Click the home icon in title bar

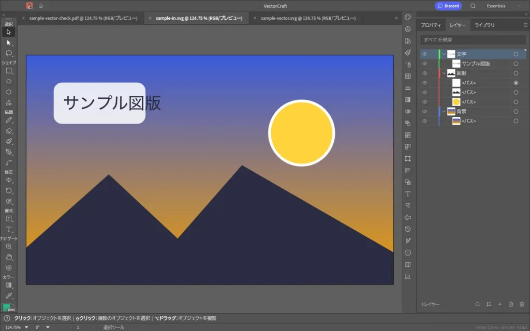[x=41, y=6]
